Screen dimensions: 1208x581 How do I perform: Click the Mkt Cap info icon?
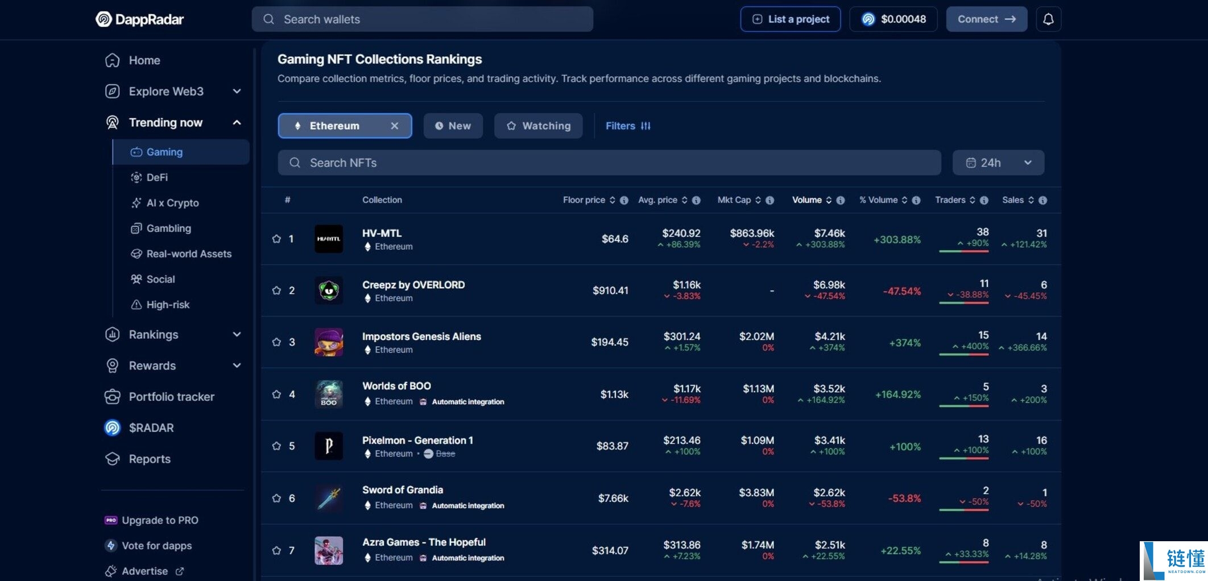770,200
